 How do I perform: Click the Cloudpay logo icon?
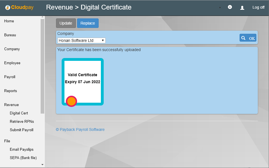coord(8,8)
